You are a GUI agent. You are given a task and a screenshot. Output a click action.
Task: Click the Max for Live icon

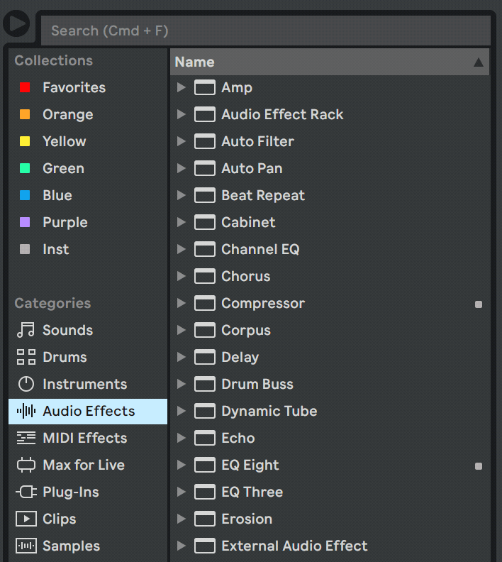click(26, 465)
